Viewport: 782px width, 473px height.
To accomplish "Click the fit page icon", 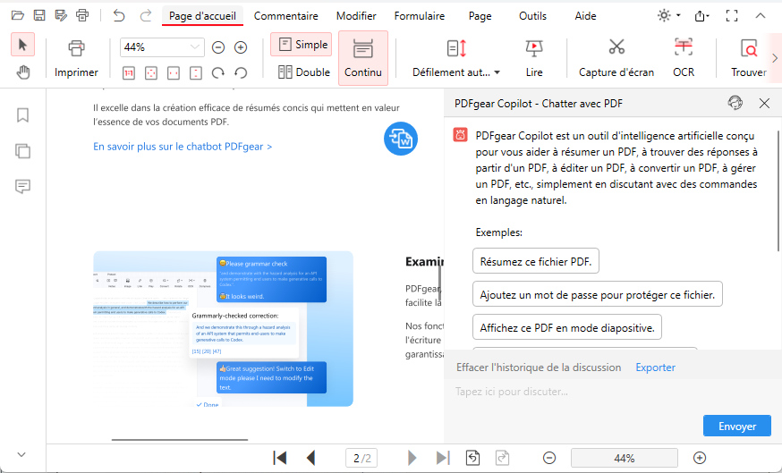I will (151, 73).
